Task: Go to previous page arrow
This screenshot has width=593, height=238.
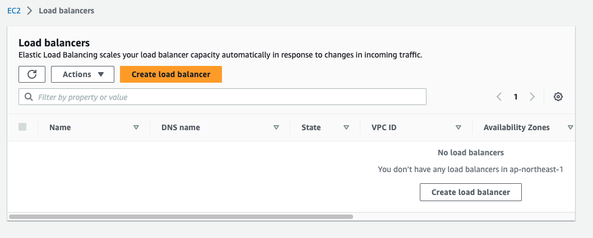Action: (499, 97)
